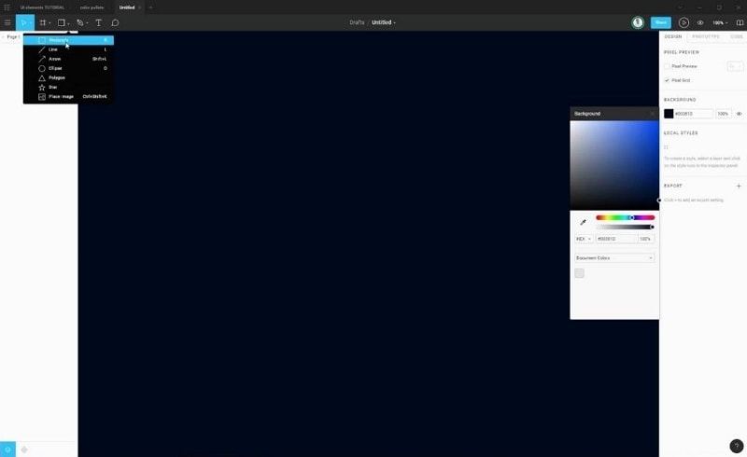Click the background hex field in Design panel

(x=694, y=114)
